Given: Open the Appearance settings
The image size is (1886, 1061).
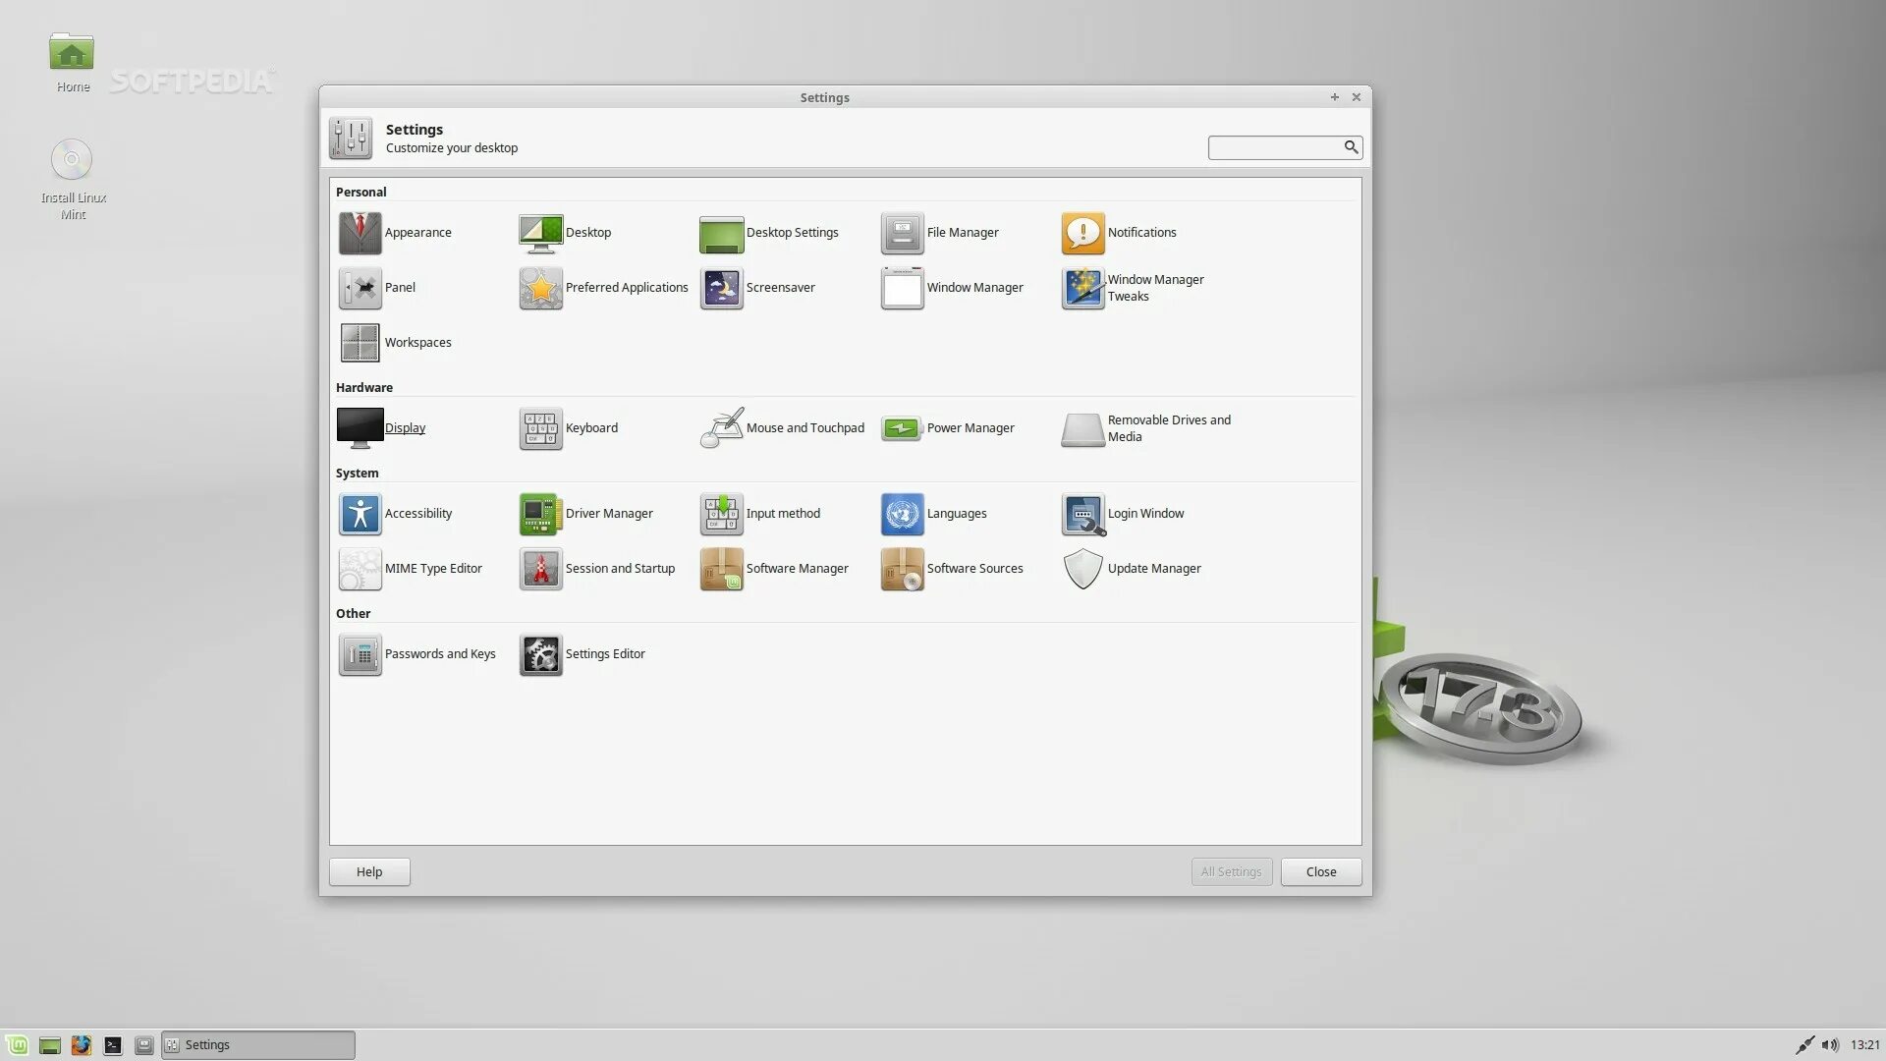Looking at the screenshot, I should [x=361, y=233].
